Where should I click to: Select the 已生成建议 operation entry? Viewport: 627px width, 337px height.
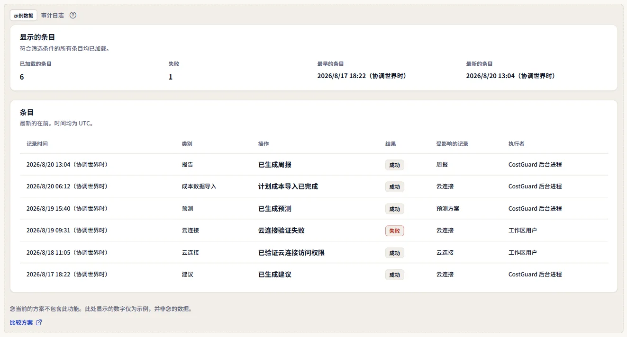[x=275, y=275]
